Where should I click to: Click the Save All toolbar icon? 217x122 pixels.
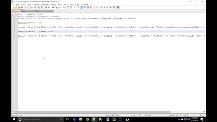coord(22,7)
